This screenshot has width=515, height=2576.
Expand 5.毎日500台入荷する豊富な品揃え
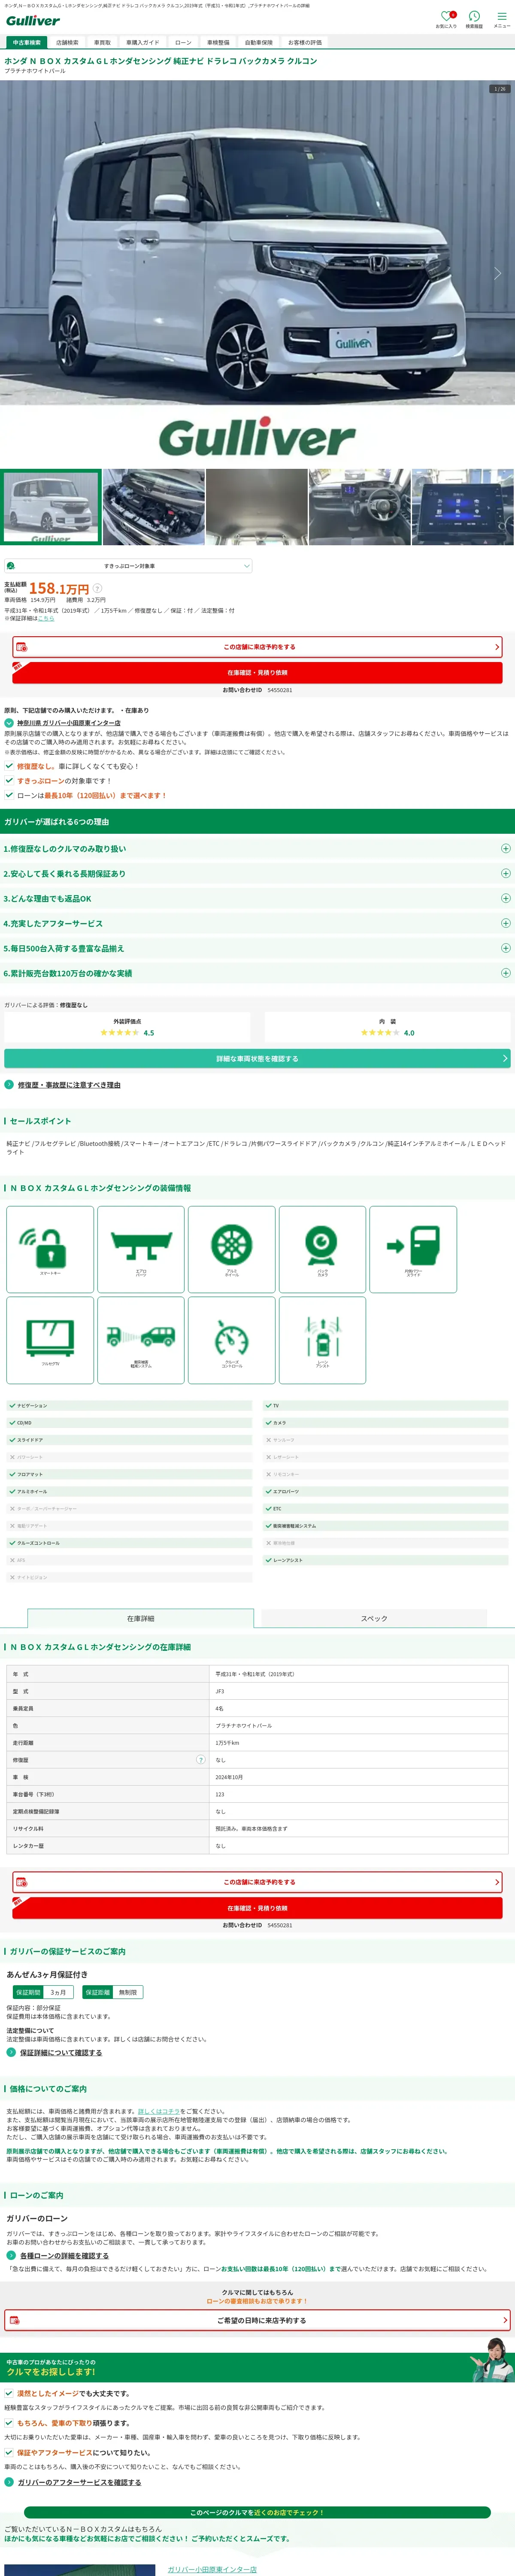(257, 948)
